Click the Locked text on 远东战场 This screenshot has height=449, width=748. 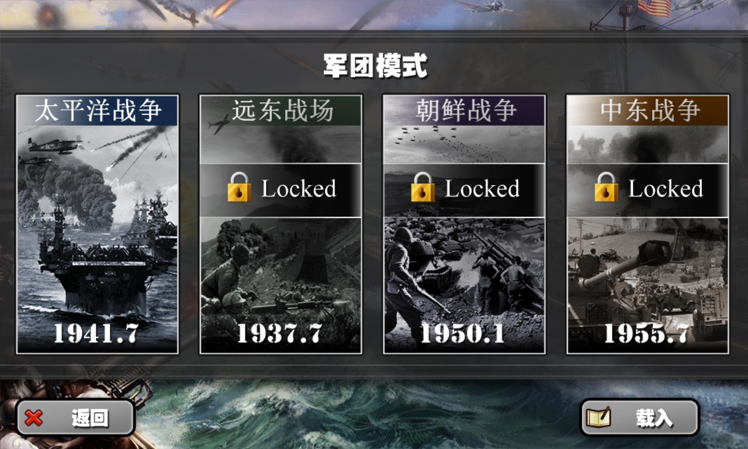tap(299, 189)
